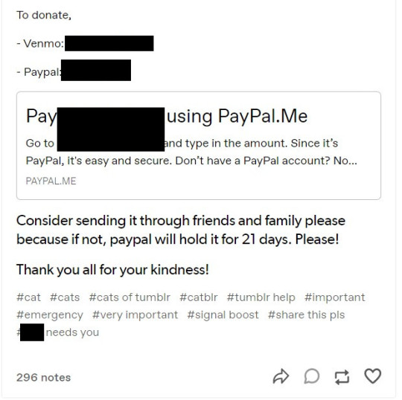This screenshot has height=400, width=402.
Task: Click the redacted Paypal link text
Action: (x=96, y=70)
